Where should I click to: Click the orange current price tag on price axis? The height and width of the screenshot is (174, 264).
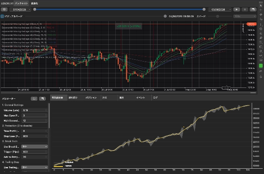pos(251,24)
